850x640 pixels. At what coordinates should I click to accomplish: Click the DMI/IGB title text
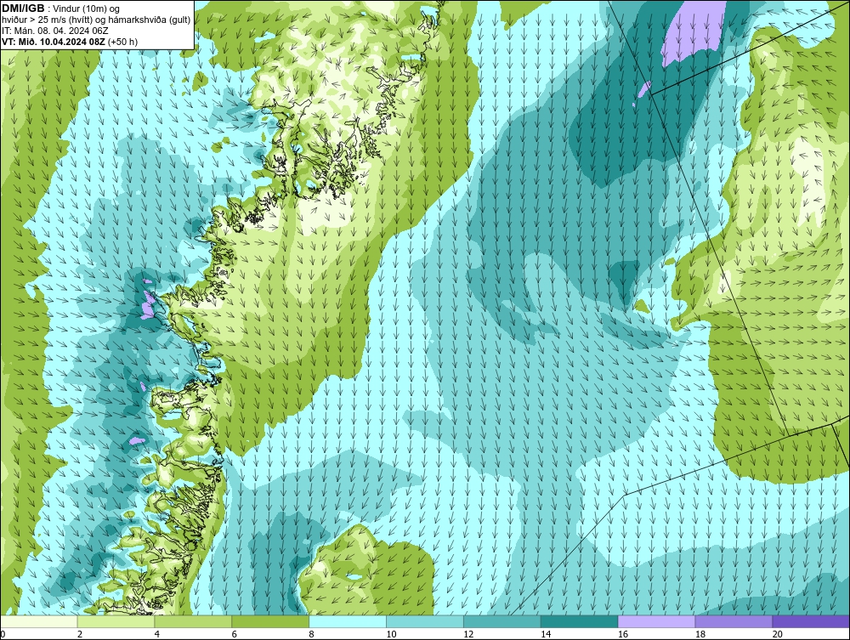[x=23, y=8]
